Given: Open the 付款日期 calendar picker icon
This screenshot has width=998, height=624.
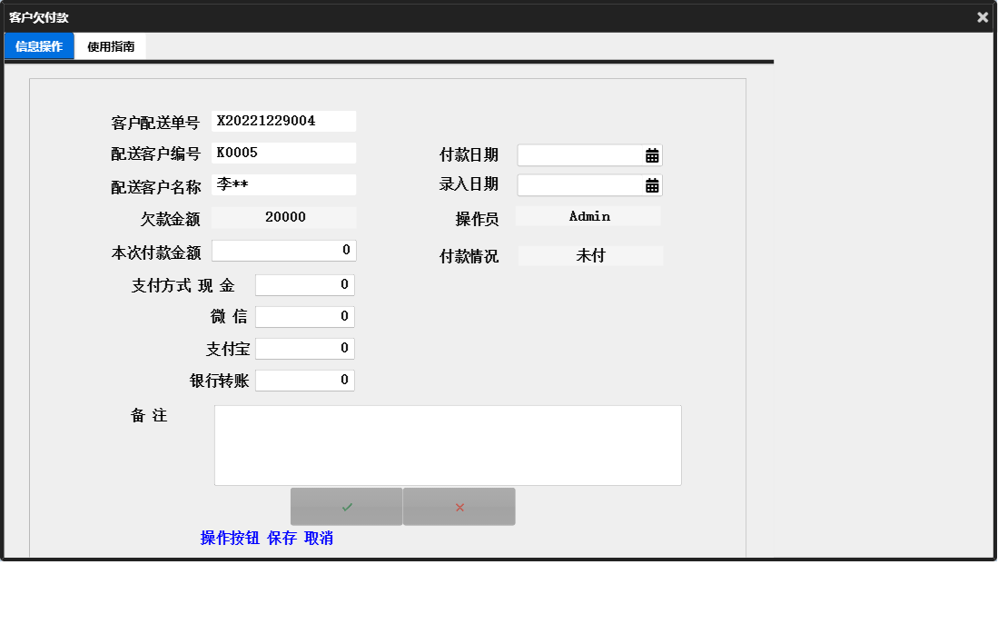Looking at the screenshot, I should 652,154.
